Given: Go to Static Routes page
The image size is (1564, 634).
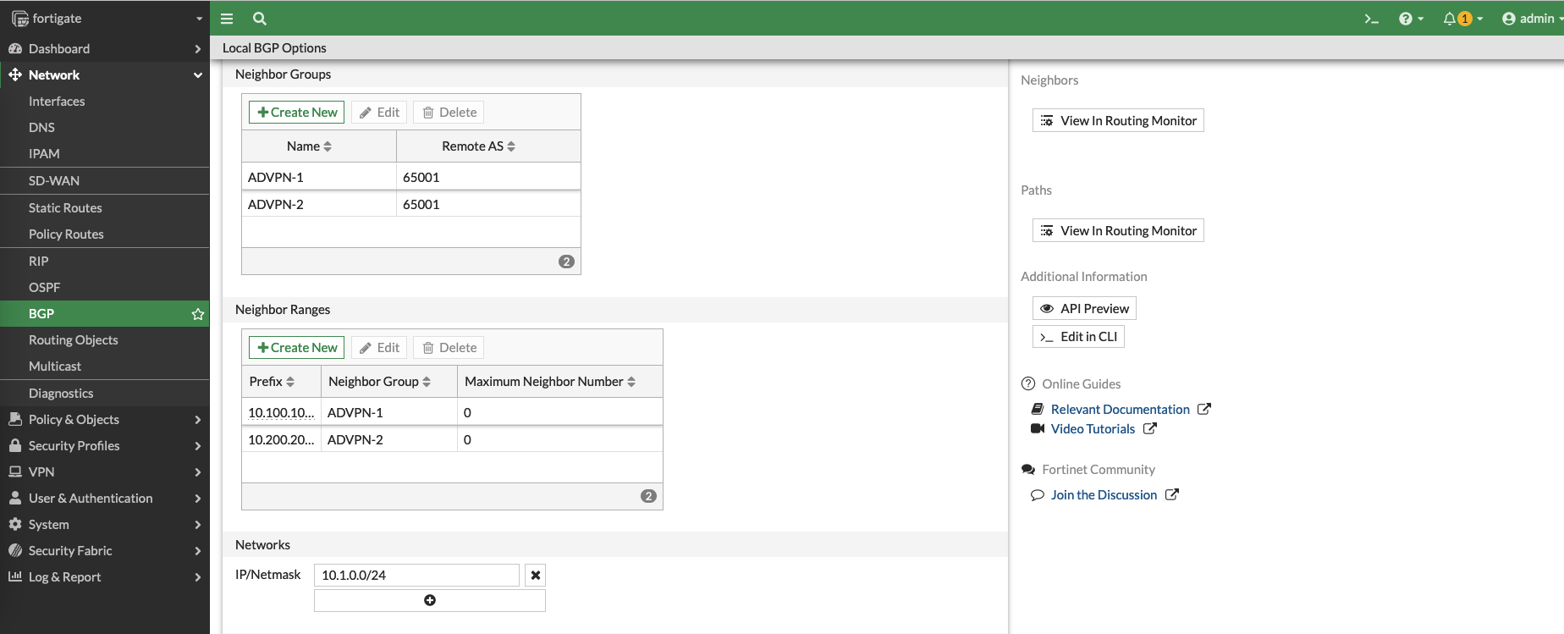Looking at the screenshot, I should point(65,208).
